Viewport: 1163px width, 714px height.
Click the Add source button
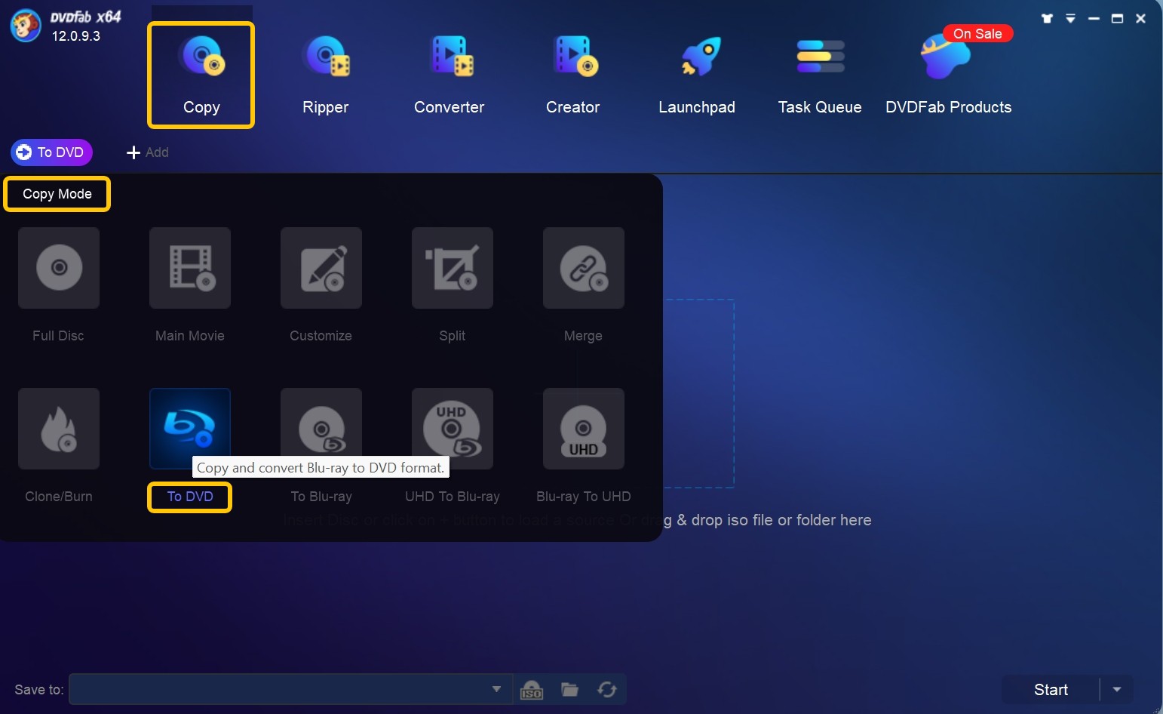point(148,152)
